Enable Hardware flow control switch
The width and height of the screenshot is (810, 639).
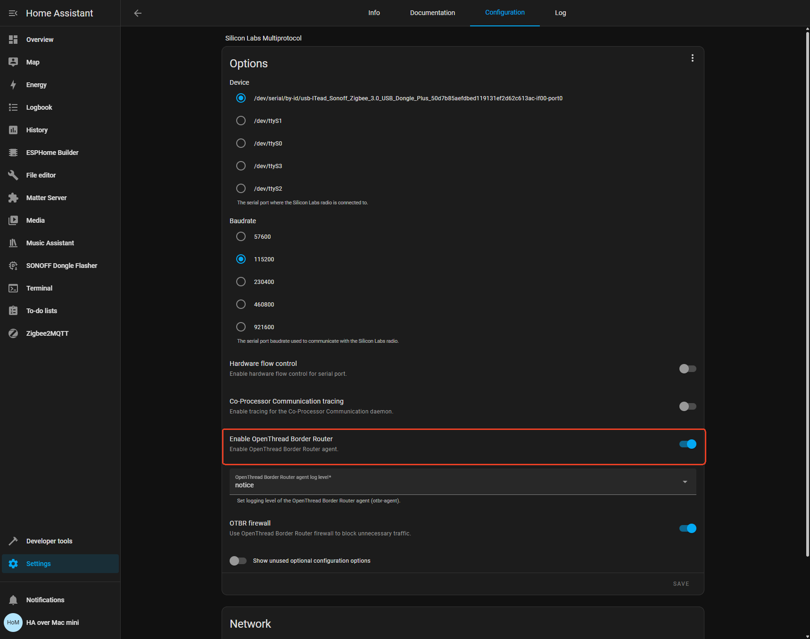pos(687,369)
